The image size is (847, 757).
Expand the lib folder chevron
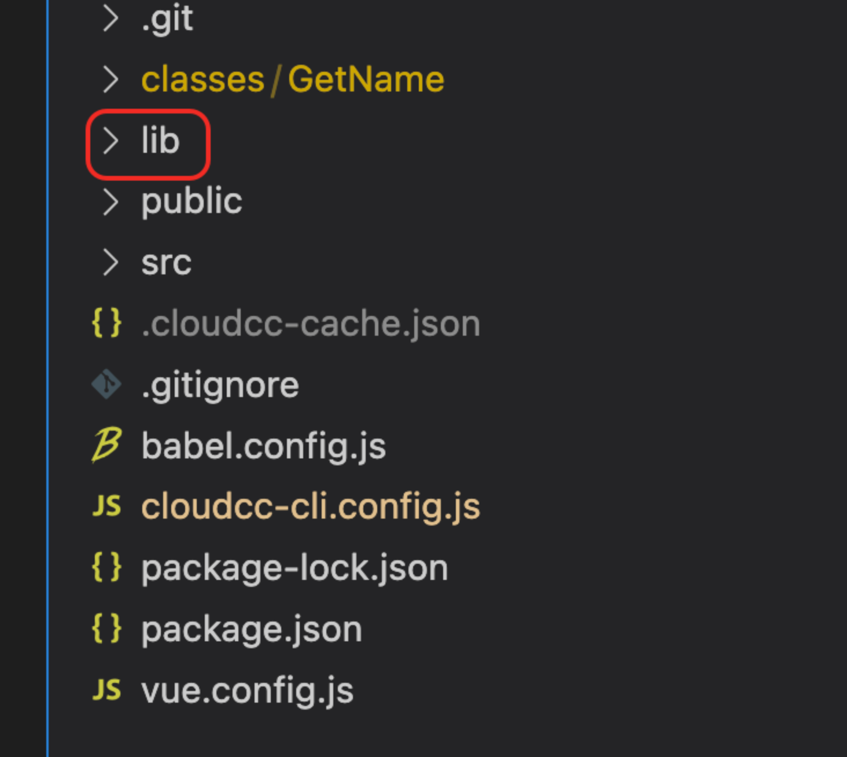point(109,141)
